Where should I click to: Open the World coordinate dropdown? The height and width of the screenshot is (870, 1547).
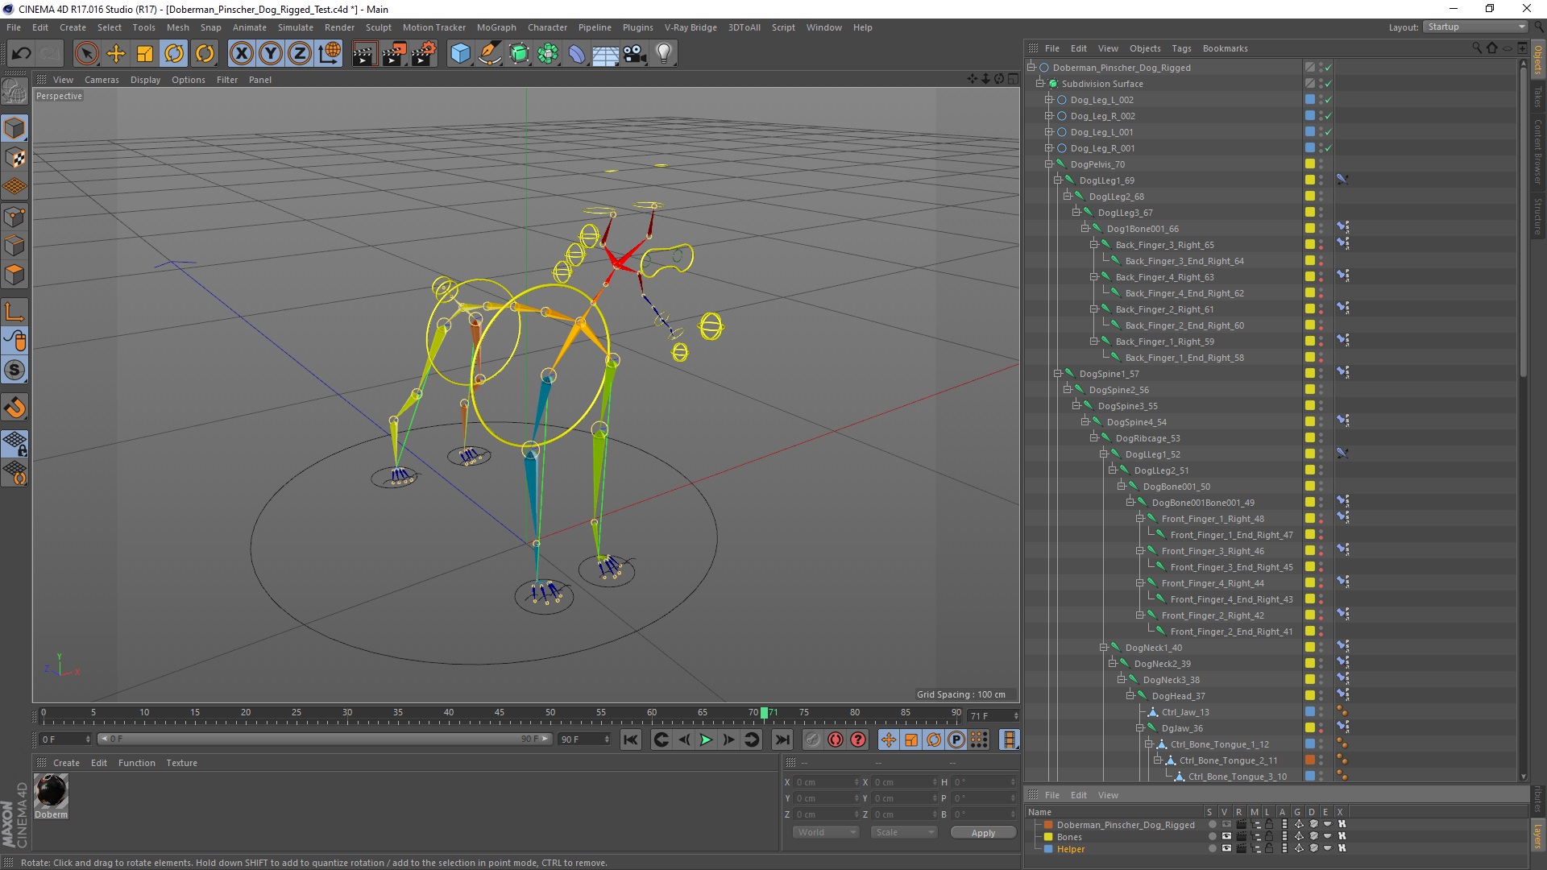[826, 832]
